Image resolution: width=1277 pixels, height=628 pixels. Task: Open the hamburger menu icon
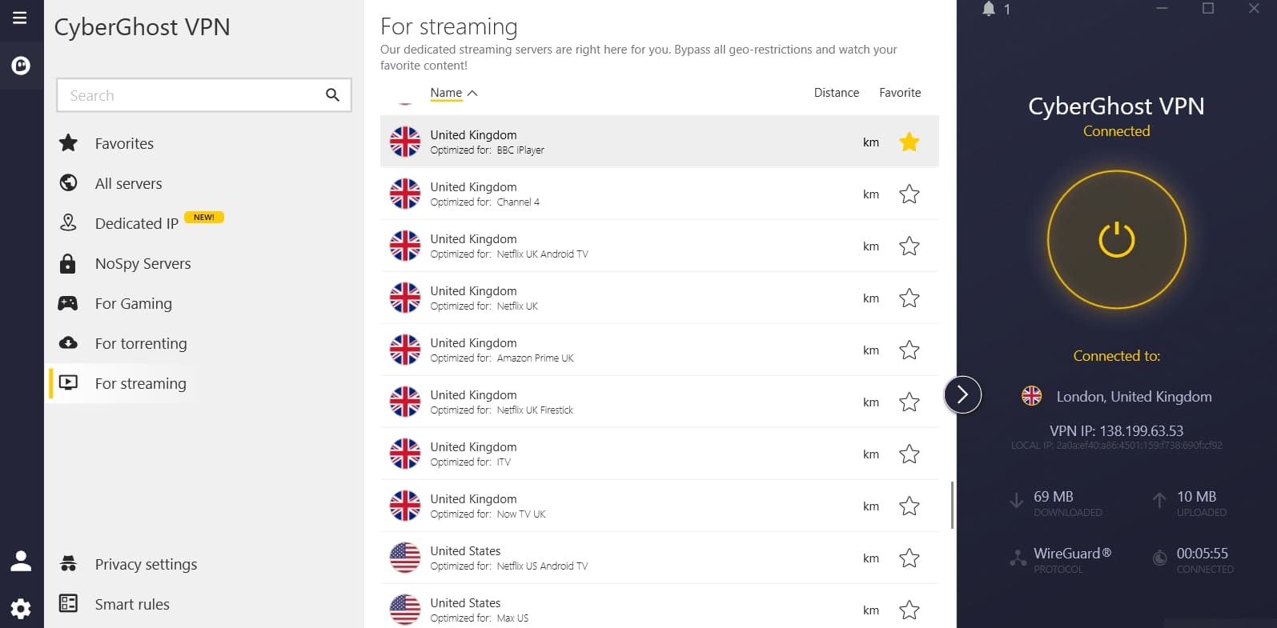pyautogui.click(x=20, y=18)
